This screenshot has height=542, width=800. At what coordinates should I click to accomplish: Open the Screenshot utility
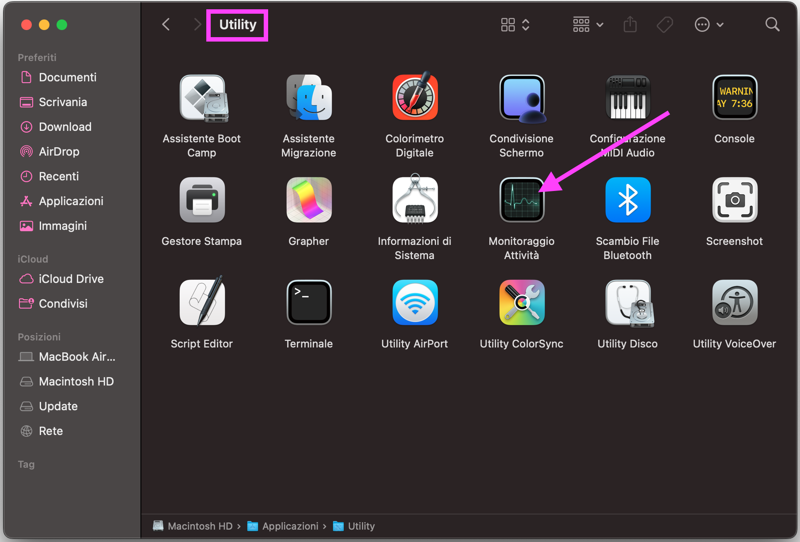point(734,200)
